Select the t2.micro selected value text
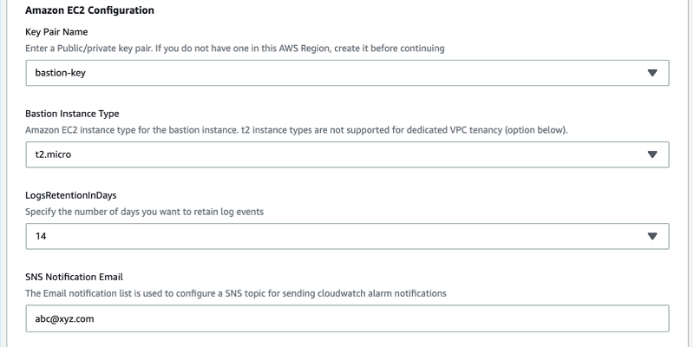This screenshot has height=347, width=694. click(x=53, y=154)
